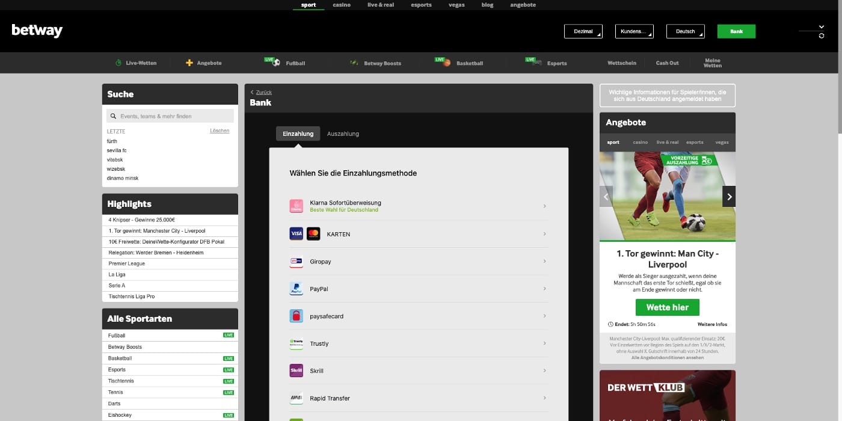
Task: Open the Dezimal odds format dropdown
Action: tap(583, 31)
